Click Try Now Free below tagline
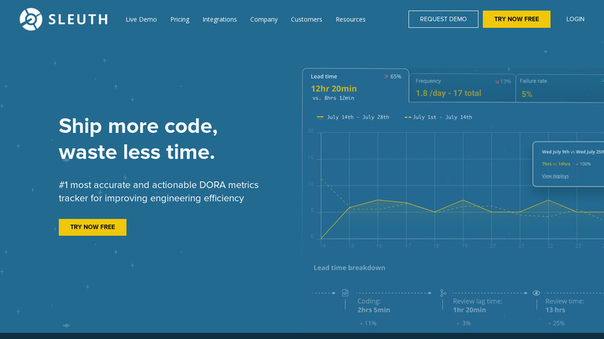The width and height of the screenshot is (604, 339). [x=93, y=227]
